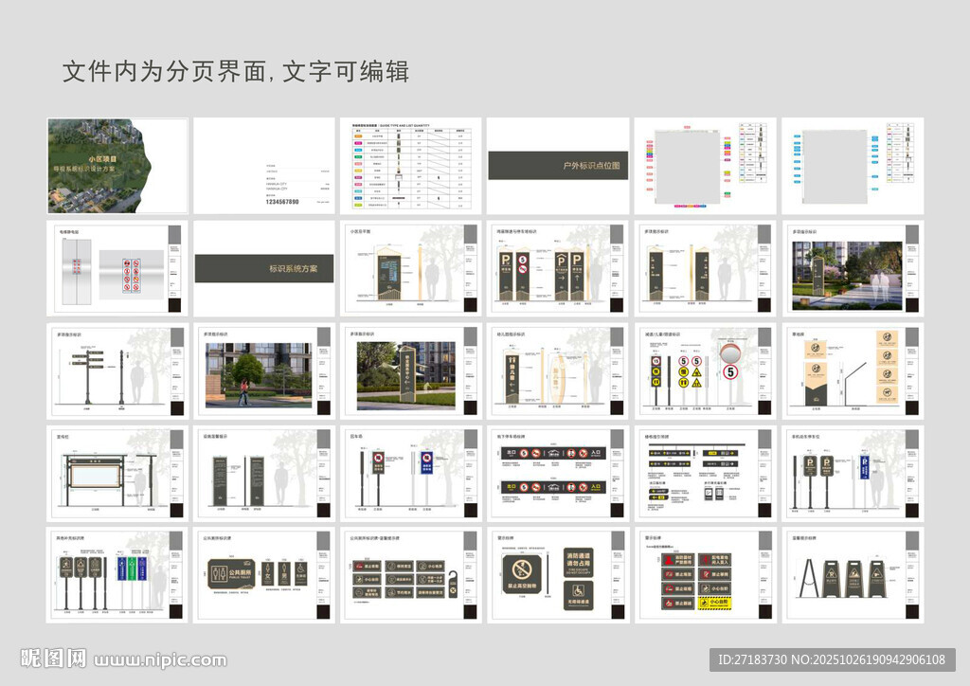Open the speed limit 5 traffic signs page

click(705, 371)
